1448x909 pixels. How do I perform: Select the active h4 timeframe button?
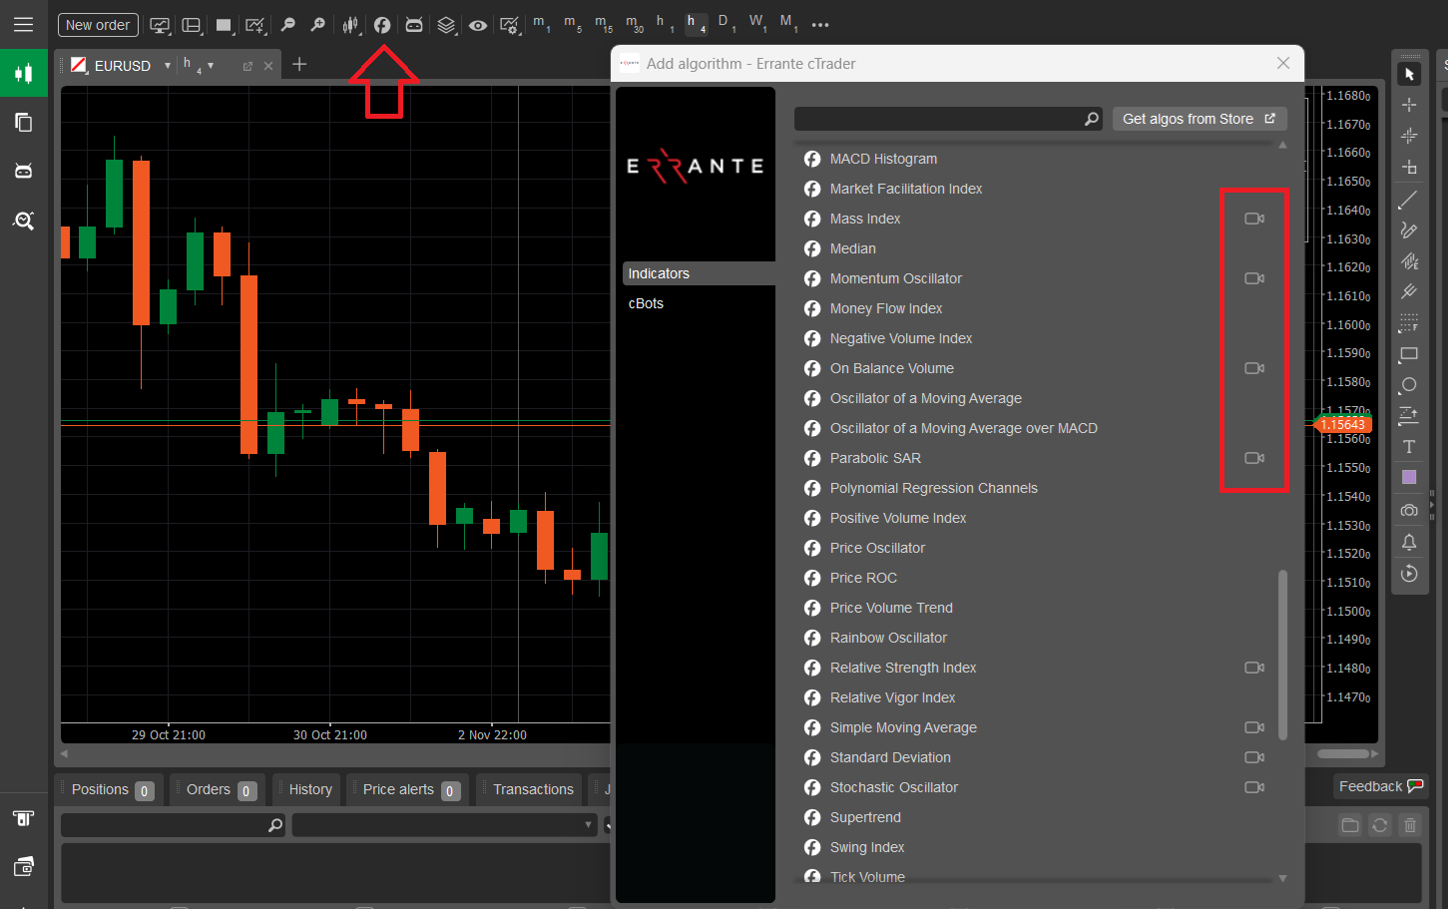pos(696,24)
